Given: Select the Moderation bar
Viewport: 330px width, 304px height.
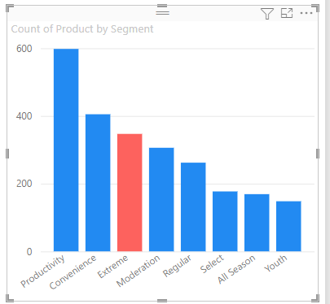Looking at the screenshot, I should click(x=161, y=200).
